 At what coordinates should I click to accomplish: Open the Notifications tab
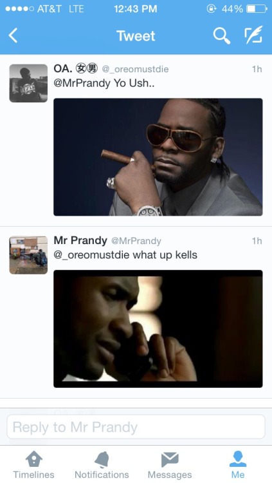102,465
